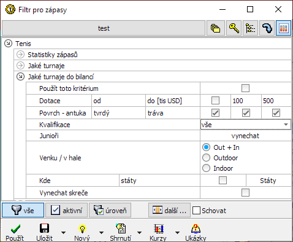The width and height of the screenshot is (293, 242).
Task: Uncheck the tráva surface checkbox
Action: click(276, 113)
